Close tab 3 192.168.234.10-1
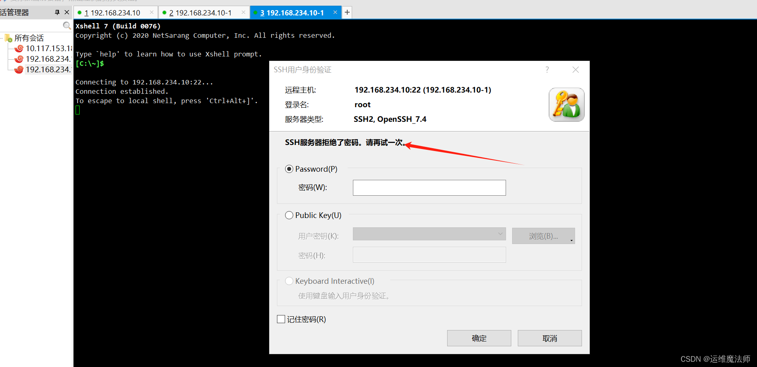Screen dimensions: 757x367 click(335, 12)
